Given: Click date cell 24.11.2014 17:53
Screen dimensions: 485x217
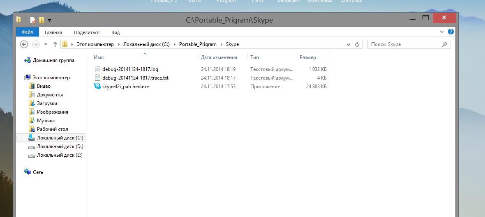Looking at the screenshot, I should [218, 87].
